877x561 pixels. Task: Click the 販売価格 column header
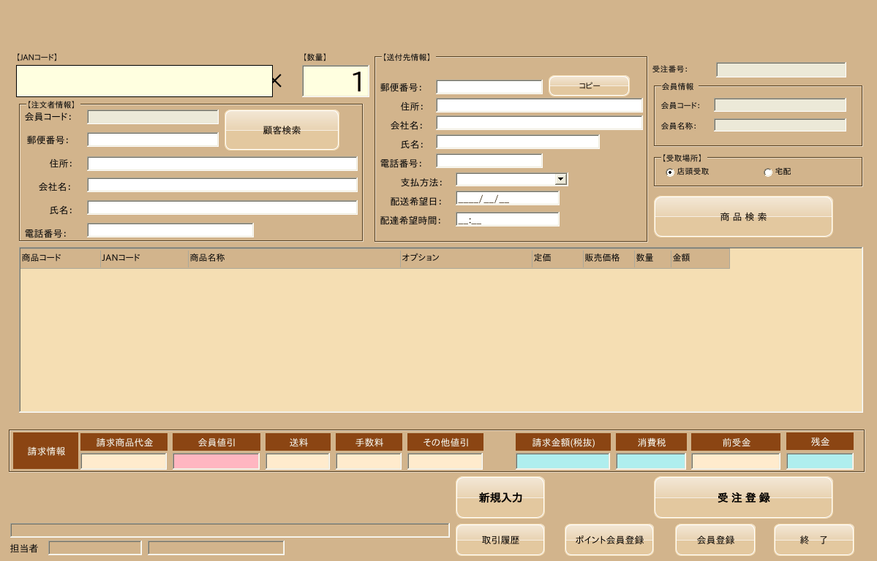pyautogui.click(x=609, y=258)
